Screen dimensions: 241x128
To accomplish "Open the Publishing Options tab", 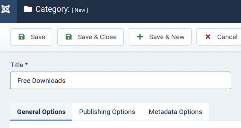I will [107, 112].
